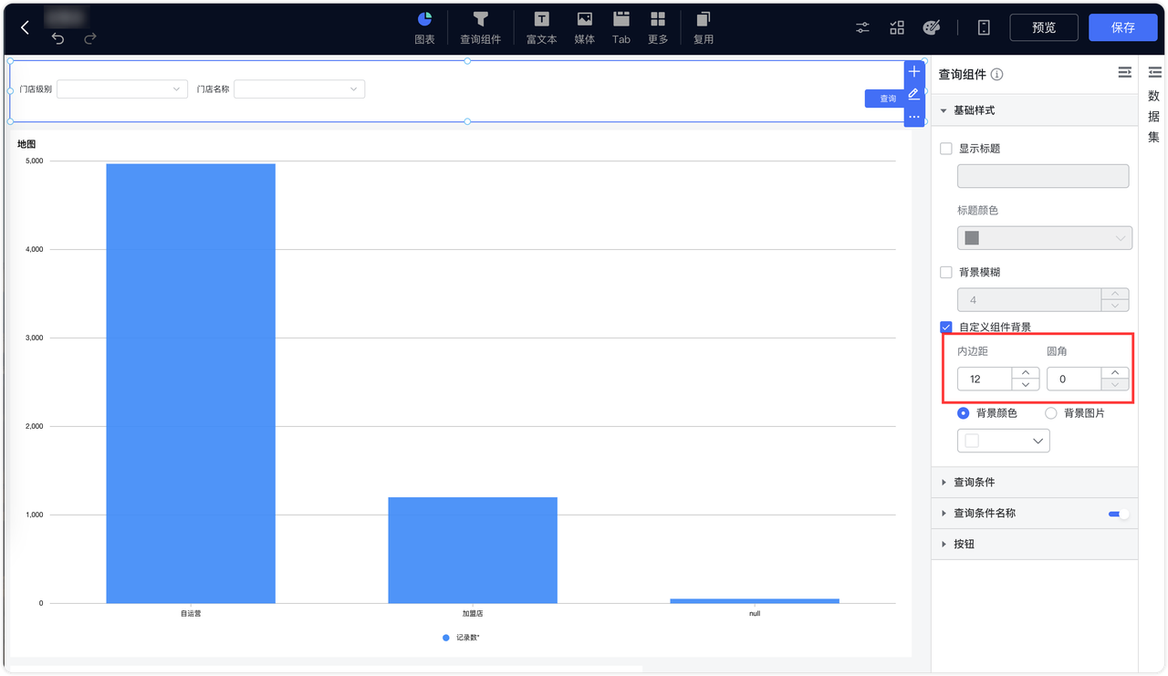Open the theme palette settings icon

932,27
